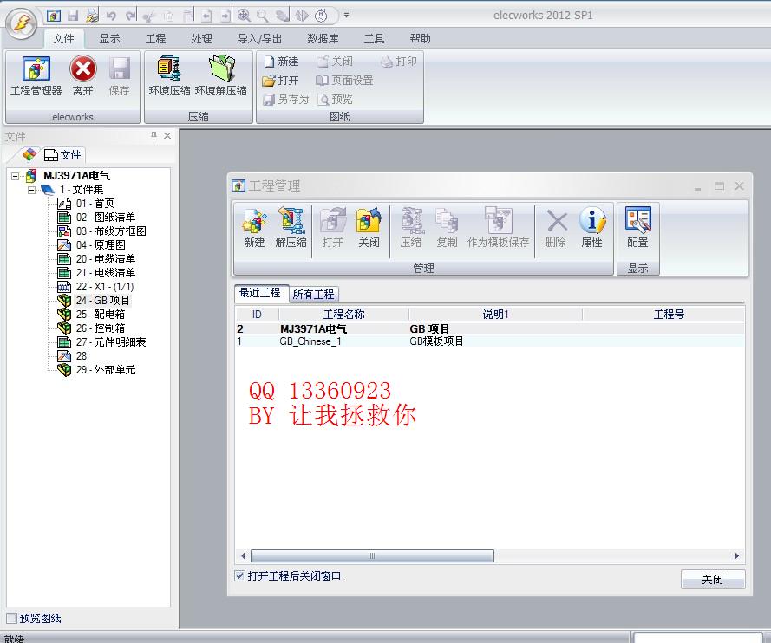Image resolution: width=771 pixels, height=643 pixels.
Task: Switch to the 最近工程 tab
Action: (x=259, y=293)
